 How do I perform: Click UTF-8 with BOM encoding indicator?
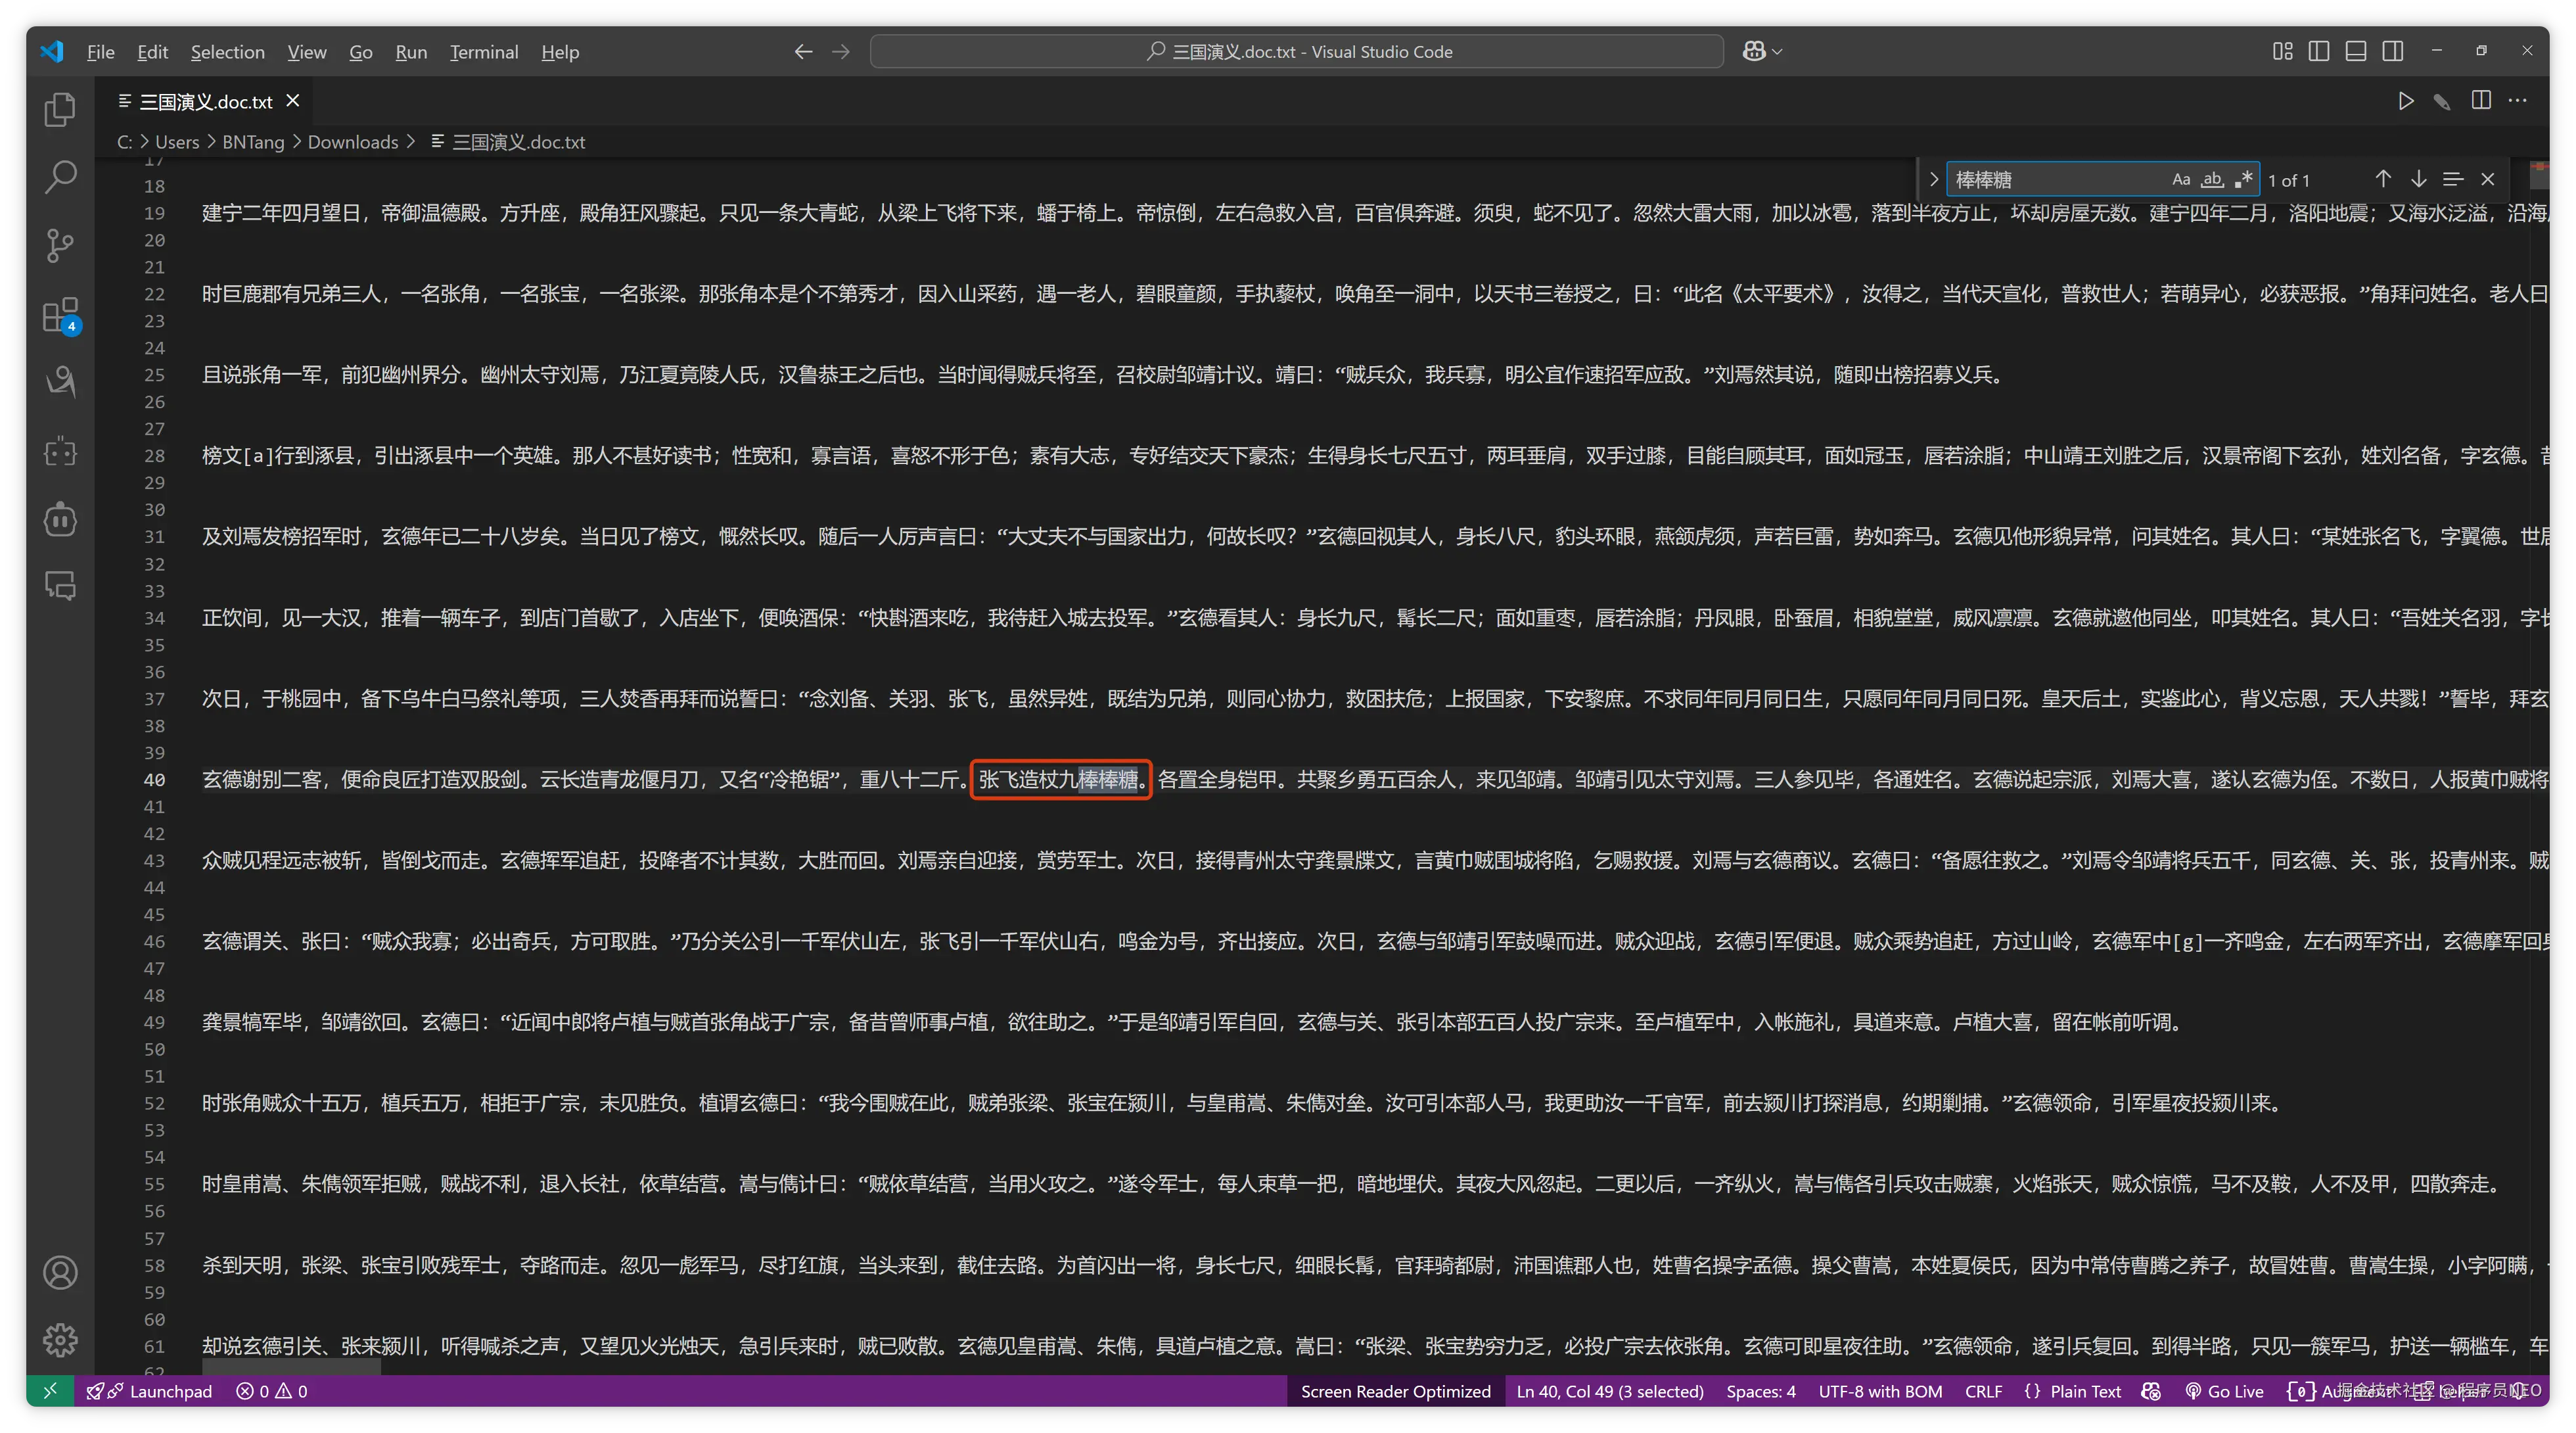pos(1880,1391)
